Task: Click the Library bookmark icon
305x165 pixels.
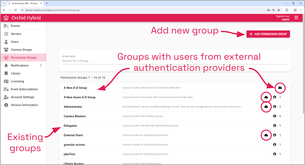Action: point(6,73)
